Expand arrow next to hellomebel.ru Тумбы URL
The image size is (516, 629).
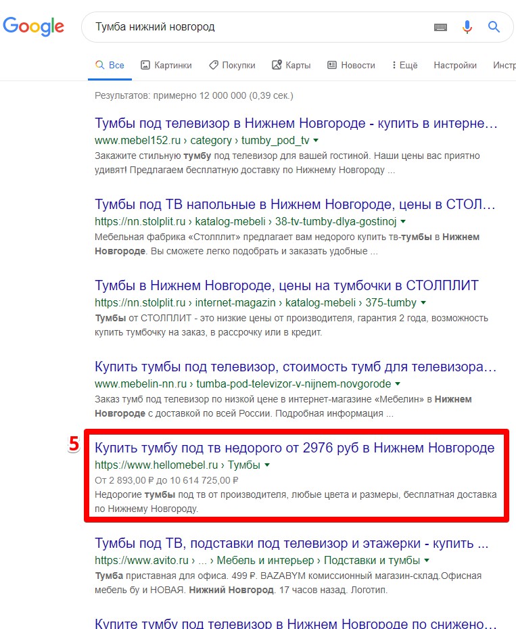click(x=267, y=465)
